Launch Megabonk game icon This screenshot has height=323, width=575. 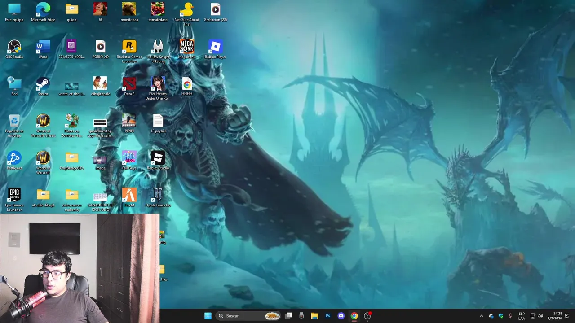tap(187, 49)
